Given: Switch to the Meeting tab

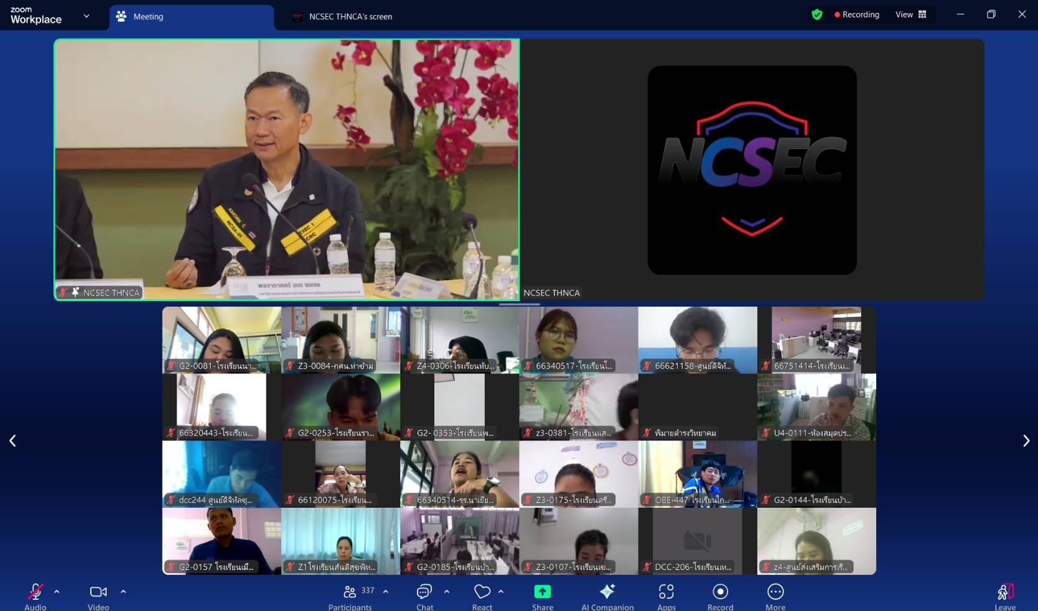Looking at the screenshot, I should (192, 17).
